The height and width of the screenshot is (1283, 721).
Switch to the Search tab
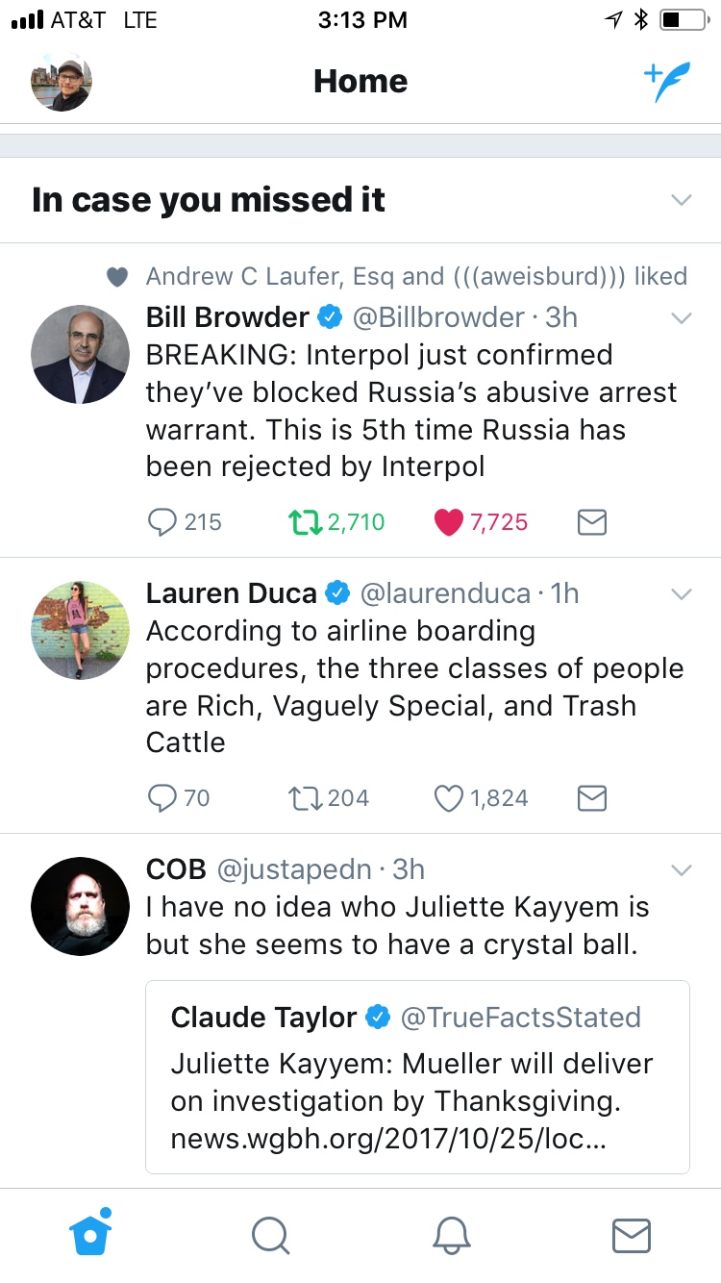[x=270, y=1235]
